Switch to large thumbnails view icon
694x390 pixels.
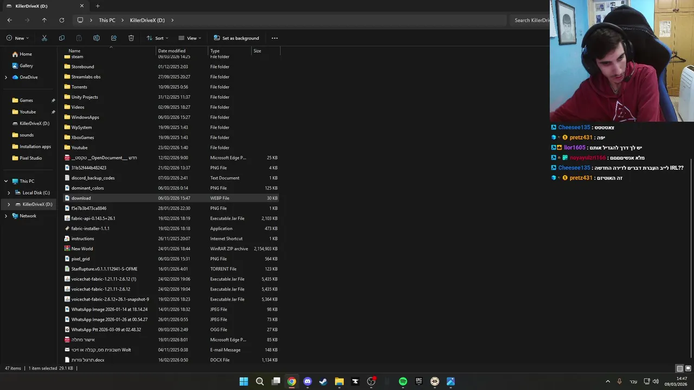coord(688,368)
